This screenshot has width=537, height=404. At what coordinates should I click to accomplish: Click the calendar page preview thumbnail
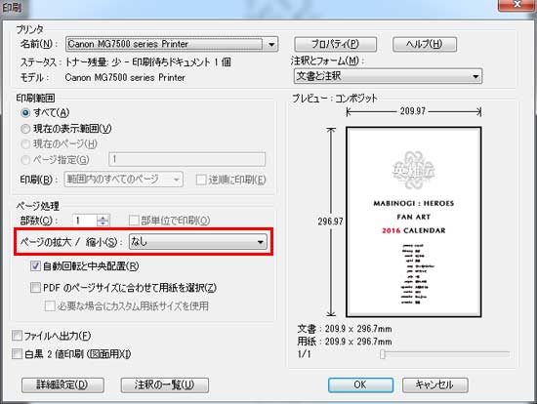[413, 222]
